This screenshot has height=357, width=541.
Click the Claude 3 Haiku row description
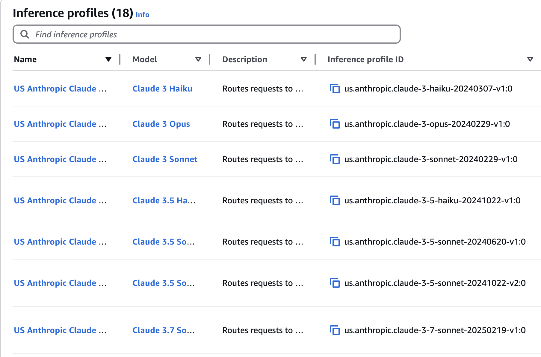263,89
